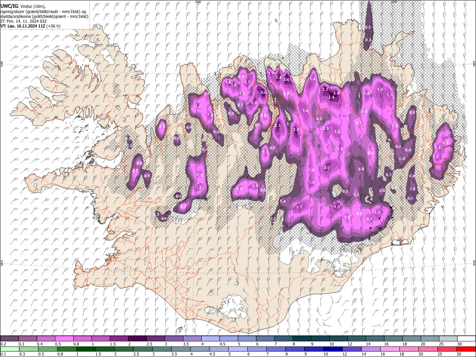Click the bright red 30 rain legend swatch
The height and width of the screenshot is (357, 476).
point(466,349)
